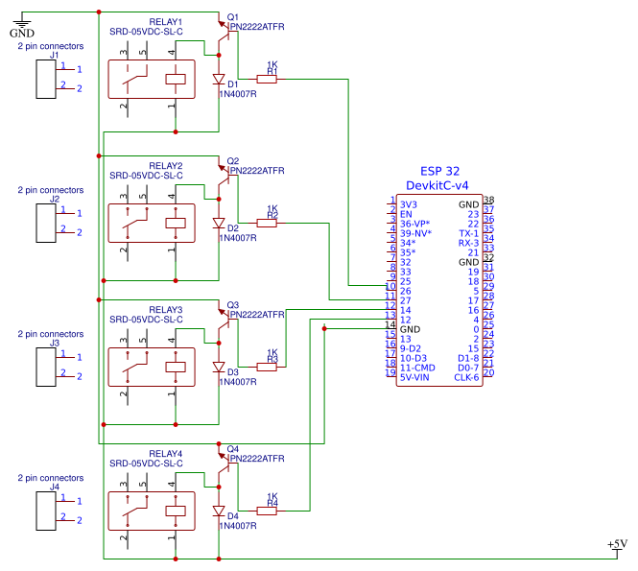638x571 pixels.
Task: Click the Q4 designator text
Action: (x=233, y=449)
